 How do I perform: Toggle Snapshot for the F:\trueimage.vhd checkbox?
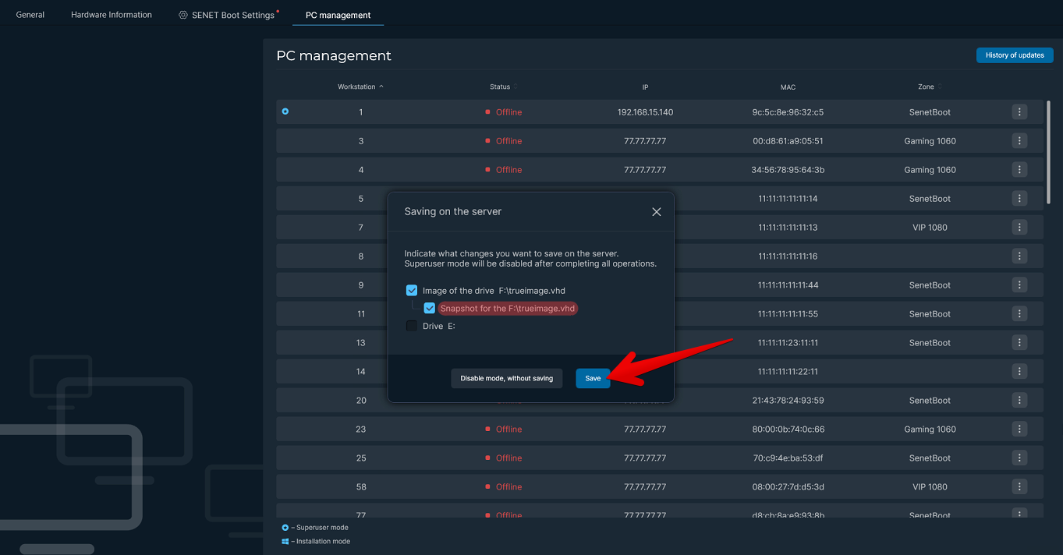click(430, 309)
